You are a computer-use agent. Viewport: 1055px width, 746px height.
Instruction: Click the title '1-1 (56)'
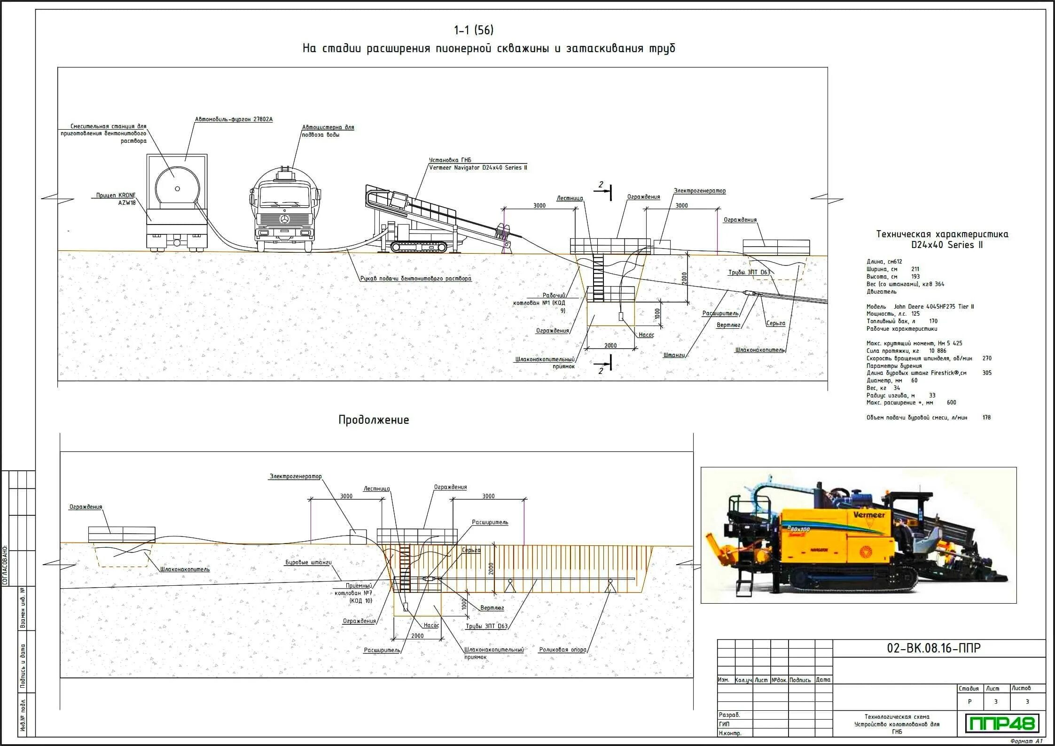pyautogui.click(x=474, y=31)
